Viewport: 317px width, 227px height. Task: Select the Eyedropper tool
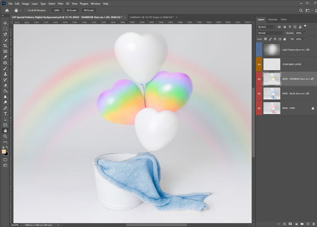(x=5, y=57)
